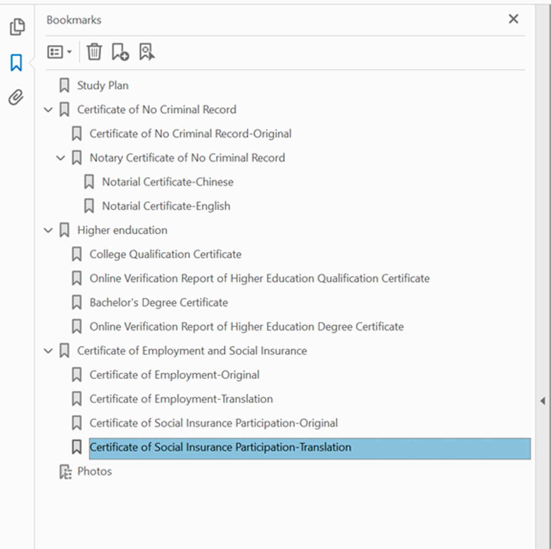Open the Attachments paperclip panel
This screenshot has width=551, height=549.
16,97
